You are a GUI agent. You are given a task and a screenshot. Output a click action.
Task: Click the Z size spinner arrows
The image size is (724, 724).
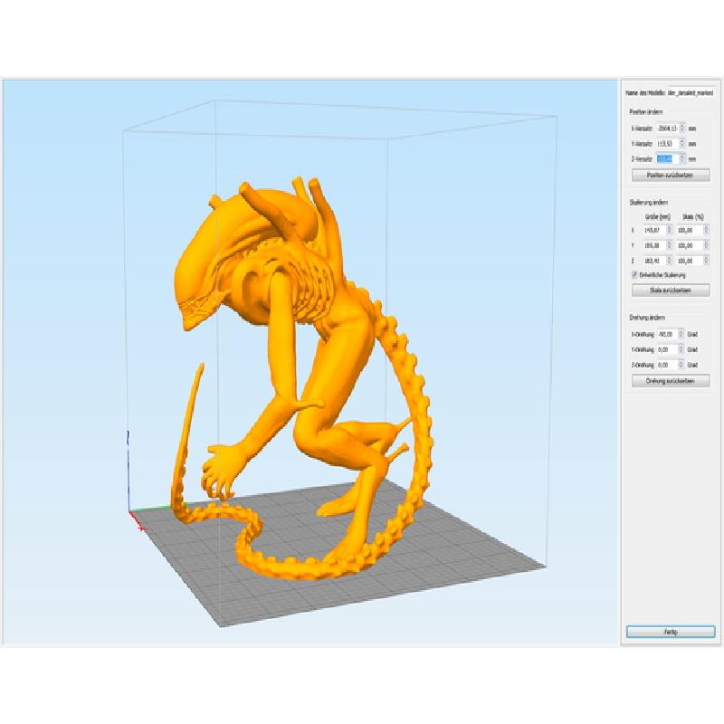[x=670, y=261]
